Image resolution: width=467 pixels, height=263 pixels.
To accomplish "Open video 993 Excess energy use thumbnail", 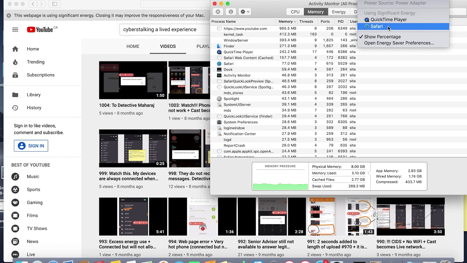I will [133, 217].
